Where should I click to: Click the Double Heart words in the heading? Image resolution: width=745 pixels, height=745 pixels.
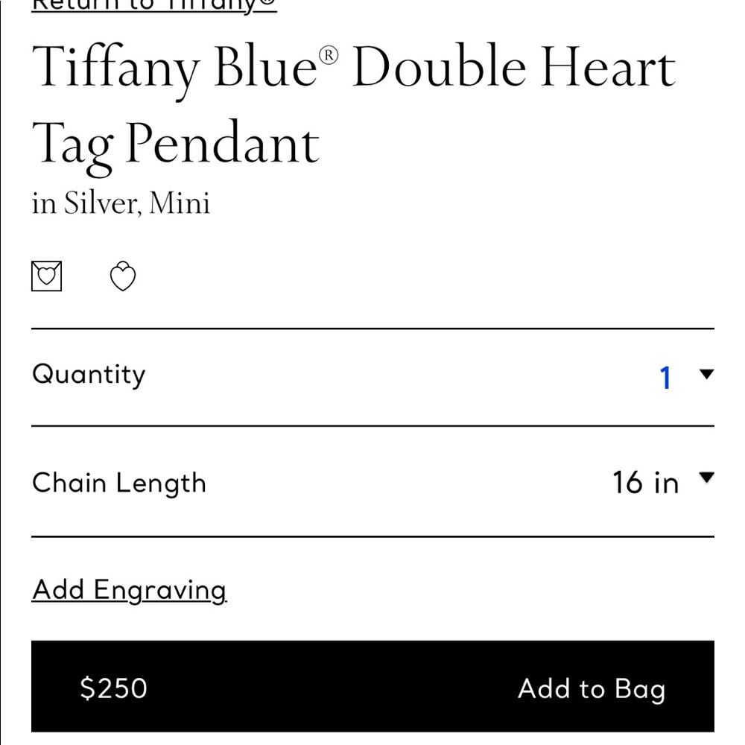[x=514, y=66]
